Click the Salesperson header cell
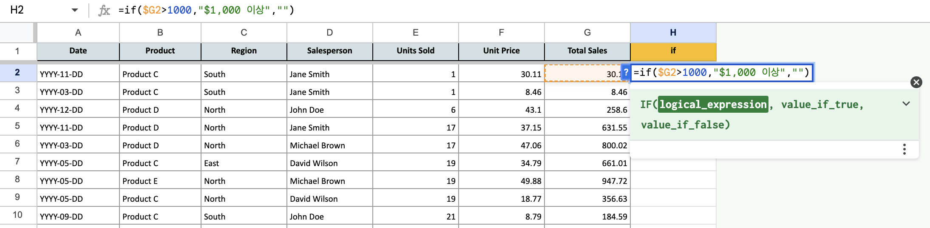930x228 pixels. pyautogui.click(x=330, y=51)
